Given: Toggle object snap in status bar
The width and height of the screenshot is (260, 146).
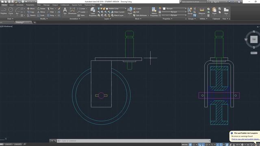Looking at the screenshot, I should (x=221, y=145).
